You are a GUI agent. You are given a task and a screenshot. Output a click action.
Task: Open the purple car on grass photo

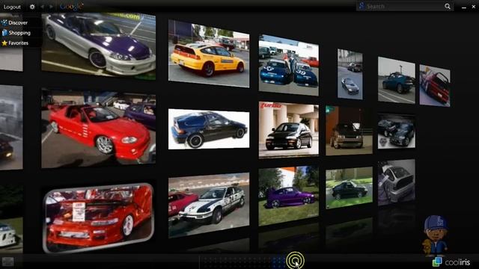click(289, 196)
